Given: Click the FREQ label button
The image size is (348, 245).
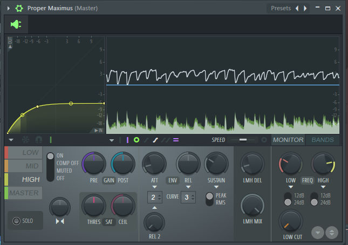Looking at the screenshot, I should point(307,180).
